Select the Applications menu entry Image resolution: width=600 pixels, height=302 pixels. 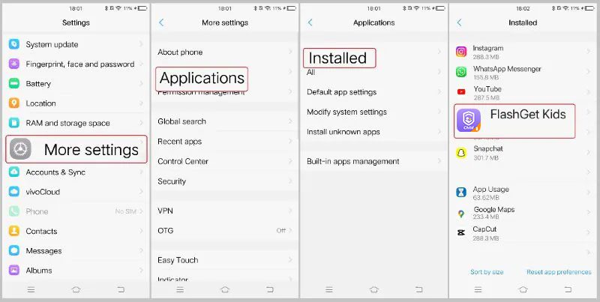[202, 79]
